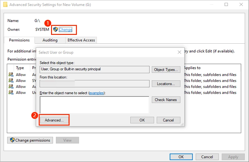249x162 pixels.
Task: Click the resize grip of Select User dialog
Action: pos(182,125)
